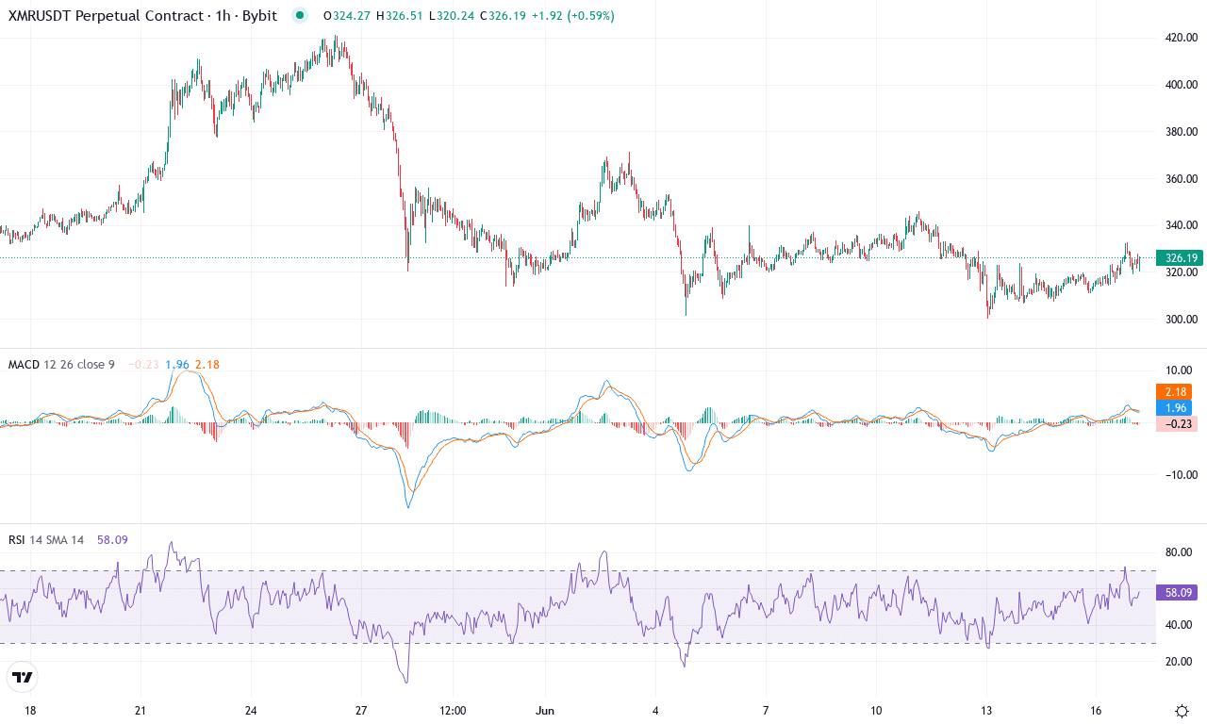Click the pink histogram value -0.23 tag
Image resolution: width=1207 pixels, height=724 pixels.
1176,423
